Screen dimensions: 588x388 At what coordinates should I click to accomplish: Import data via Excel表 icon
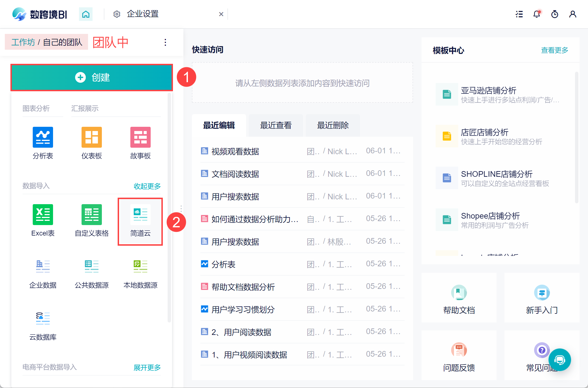pyautogui.click(x=43, y=215)
